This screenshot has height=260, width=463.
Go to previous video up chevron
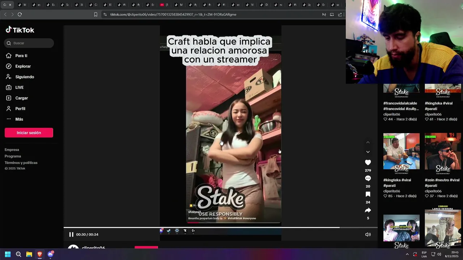(368, 142)
